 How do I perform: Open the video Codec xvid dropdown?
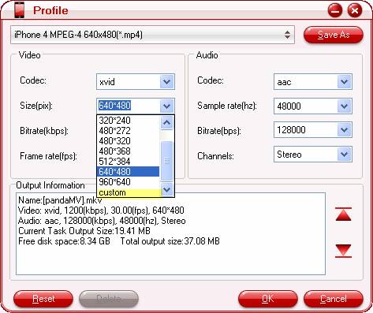166,82
